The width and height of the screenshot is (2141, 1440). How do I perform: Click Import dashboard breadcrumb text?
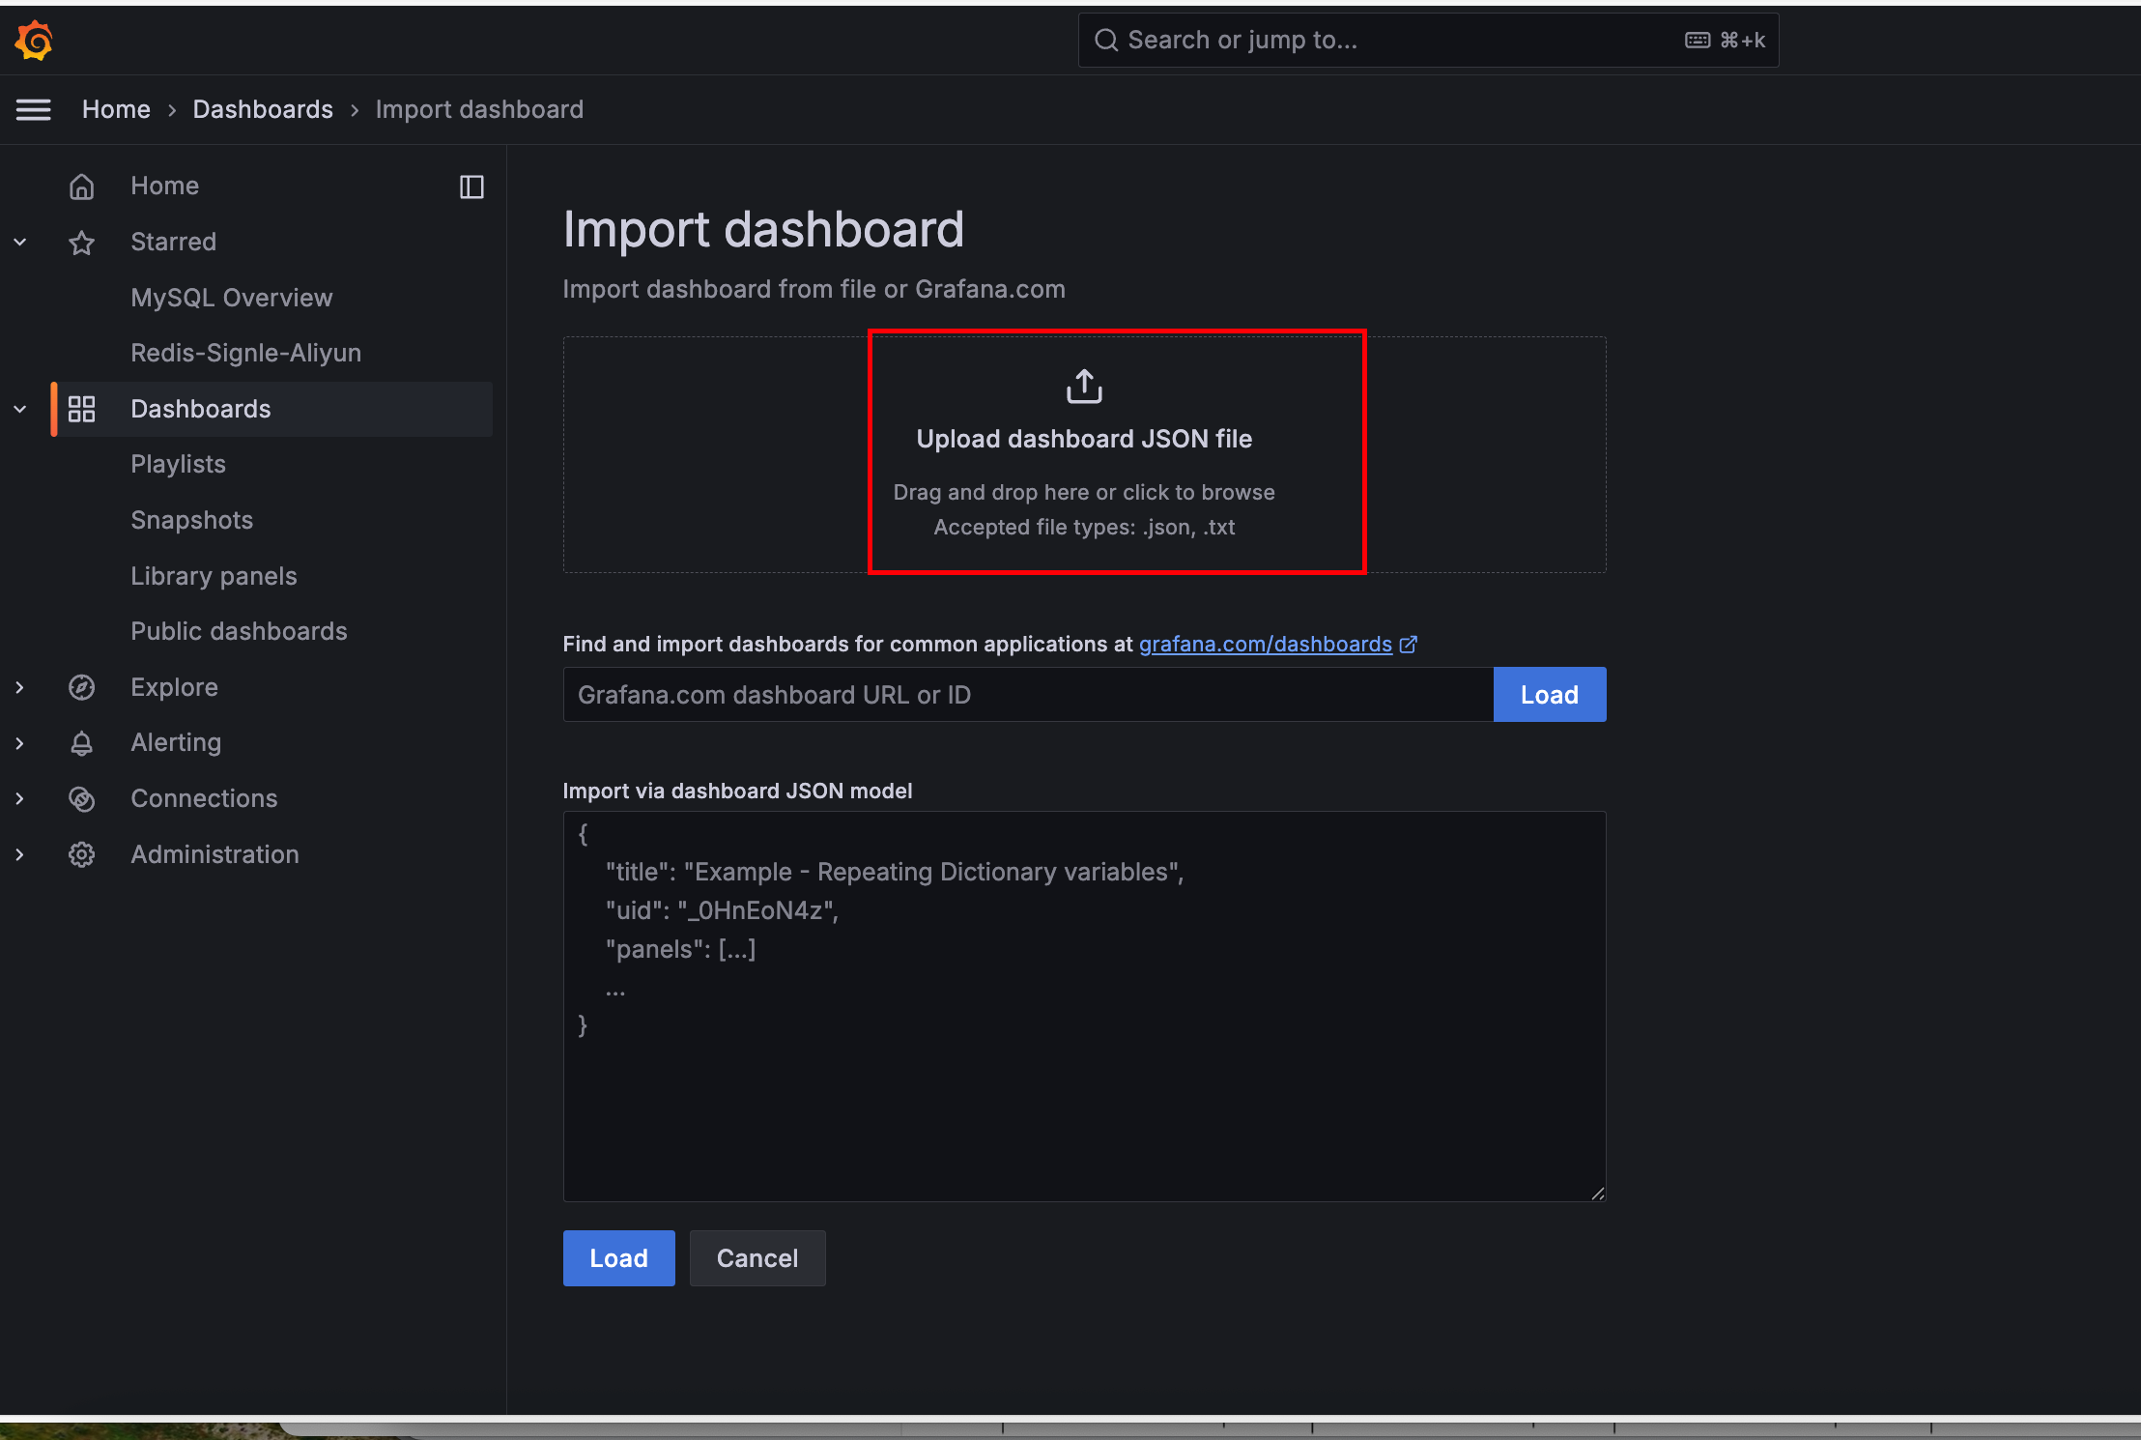coord(479,110)
